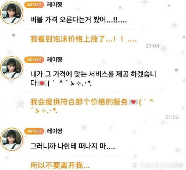Select translation 所以不要离开我
This screenshot has height=170, width=186.
point(60,165)
